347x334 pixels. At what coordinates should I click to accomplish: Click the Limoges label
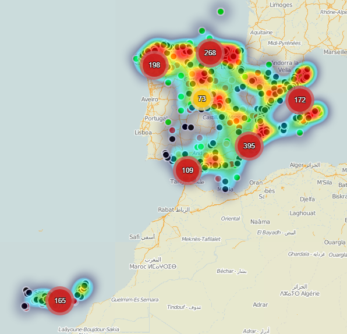(x=281, y=5)
